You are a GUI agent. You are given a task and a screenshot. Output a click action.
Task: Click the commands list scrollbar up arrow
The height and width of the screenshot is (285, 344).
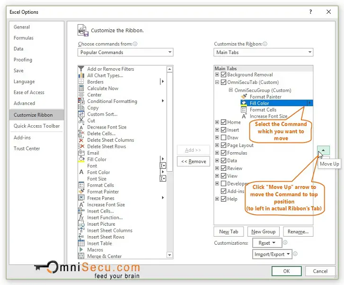tap(169, 69)
